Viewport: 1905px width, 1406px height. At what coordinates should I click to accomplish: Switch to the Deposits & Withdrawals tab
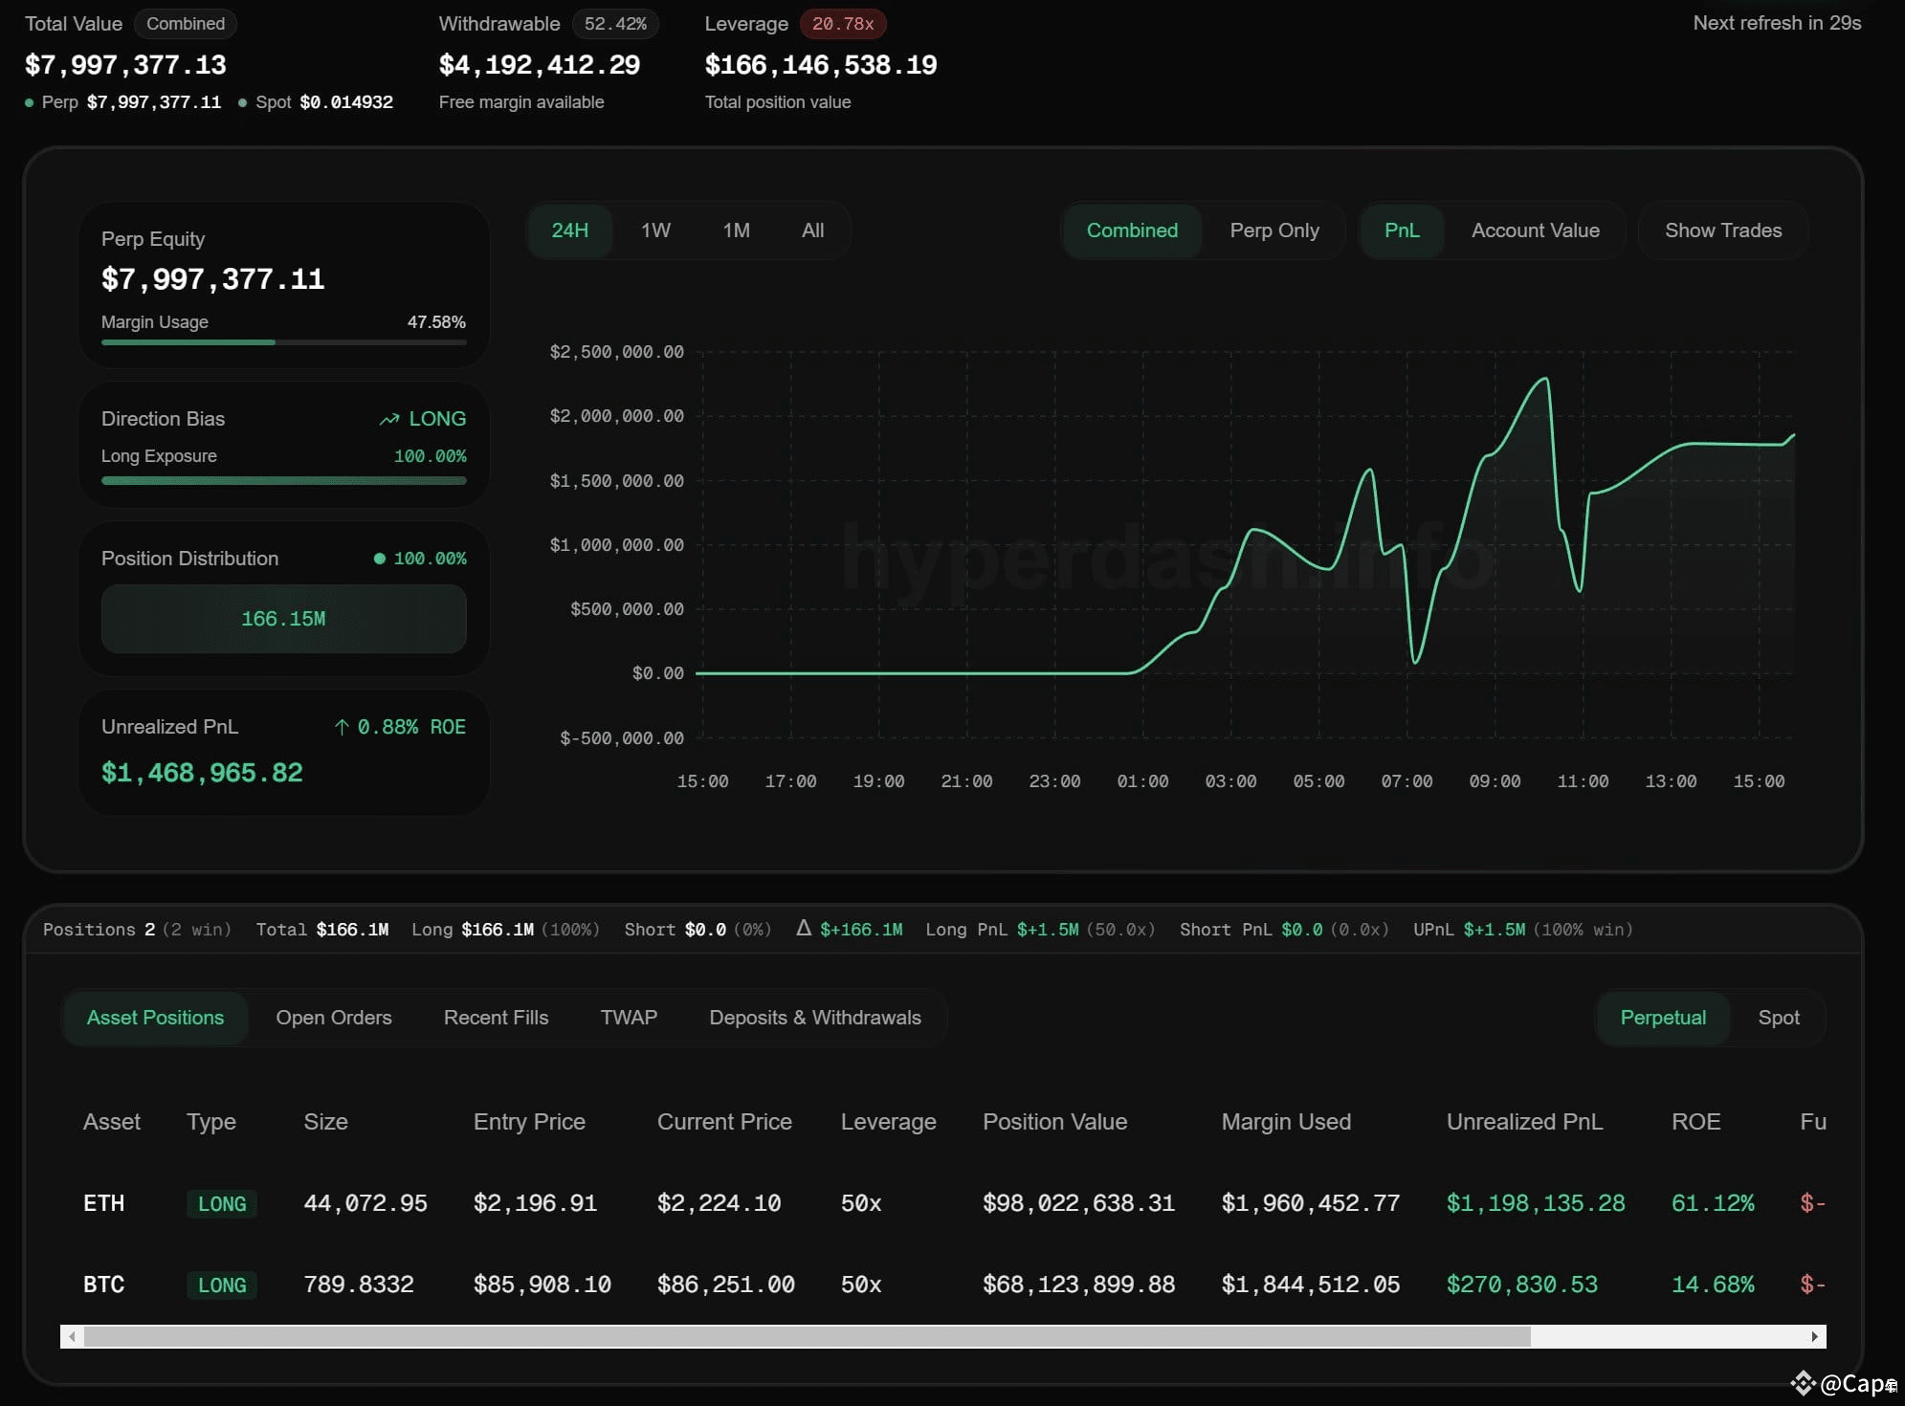click(x=814, y=1018)
